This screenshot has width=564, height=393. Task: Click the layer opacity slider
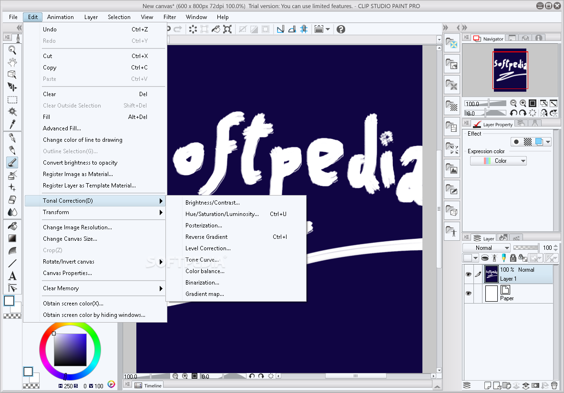click(x=526, y=247)
